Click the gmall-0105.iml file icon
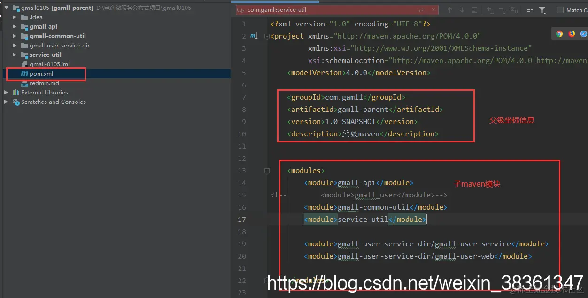This screenshot has width=588, height=298. click(24, 64)
